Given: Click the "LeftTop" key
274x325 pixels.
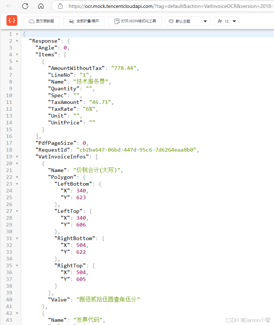Looking at the screenshot, I should [x=68, y=211].
